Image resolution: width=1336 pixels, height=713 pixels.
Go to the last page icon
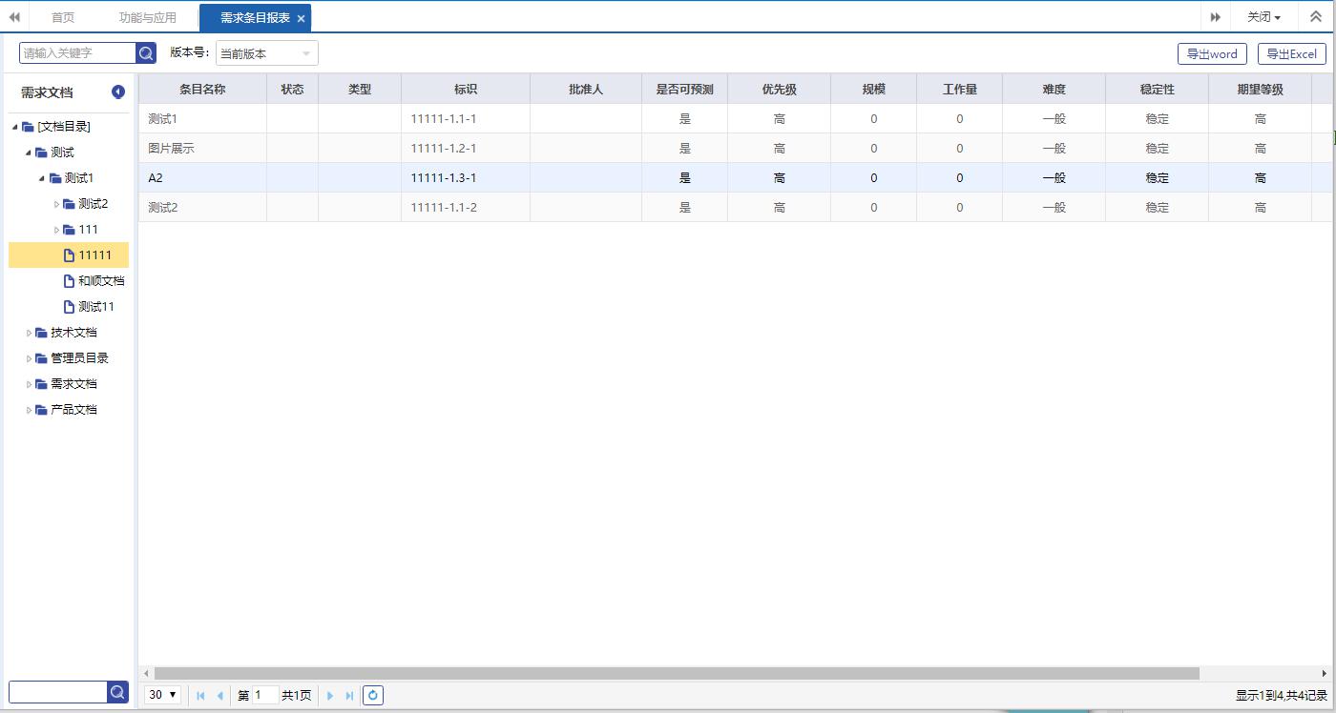click(350, 696)
